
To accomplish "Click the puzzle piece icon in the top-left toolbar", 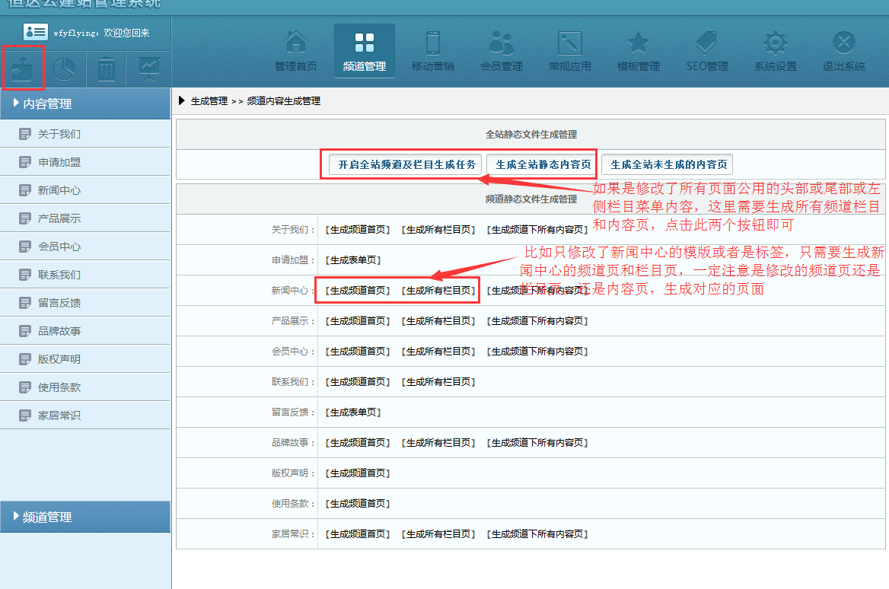I will point(23,70).
